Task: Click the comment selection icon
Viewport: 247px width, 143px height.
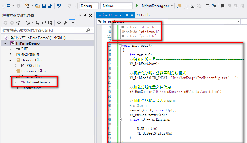Action: click(x=214, y=6)
